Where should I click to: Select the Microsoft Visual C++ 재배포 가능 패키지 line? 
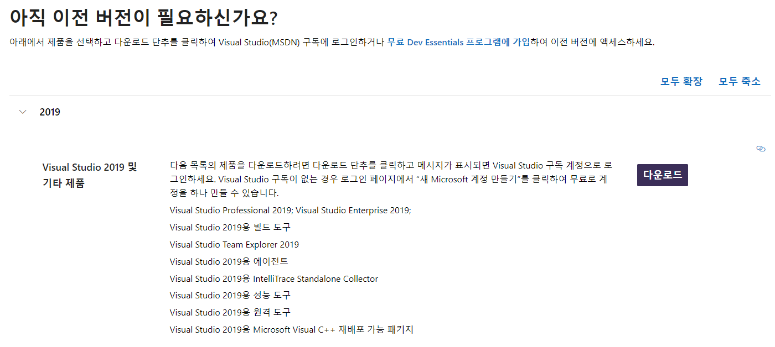(x=292, y=330)
